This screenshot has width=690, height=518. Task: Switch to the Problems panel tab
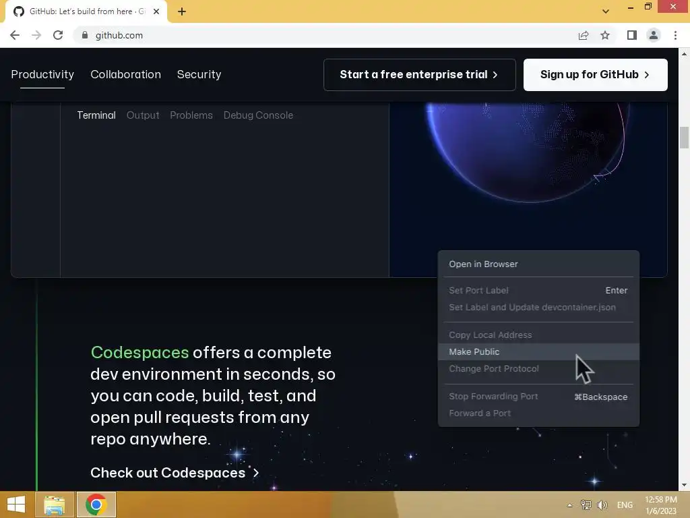pos(191,115)
